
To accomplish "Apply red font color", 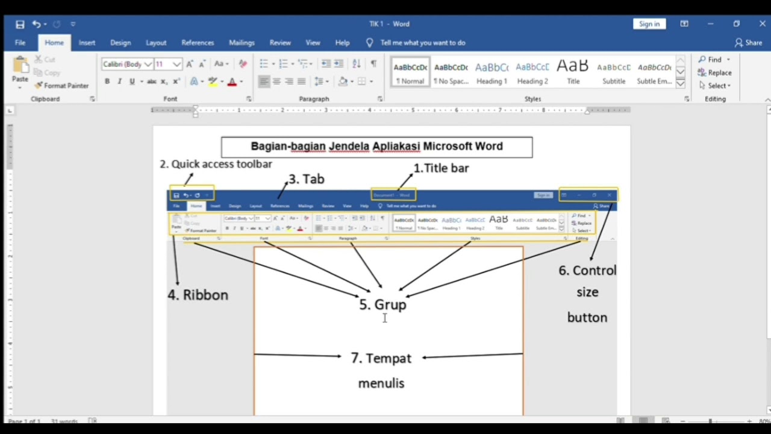I will [x=232, y=81].
